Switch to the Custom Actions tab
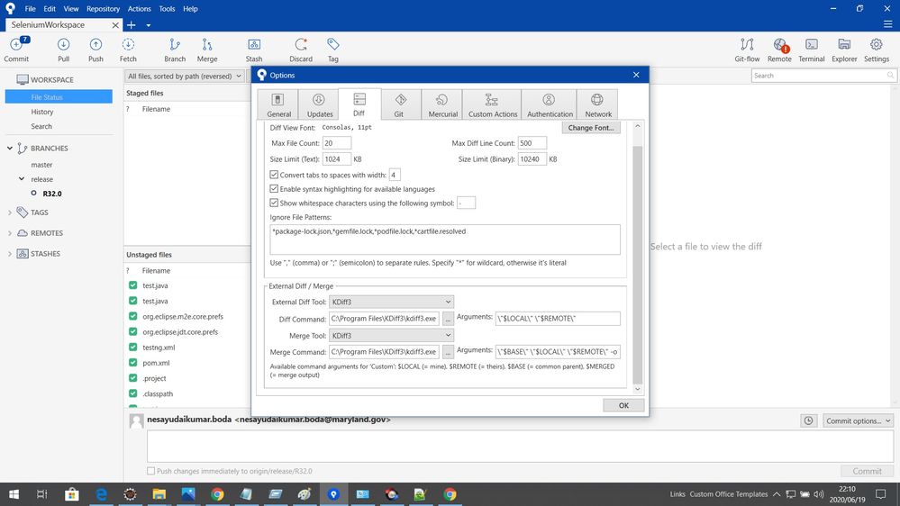This screenshot has width=900, height=506. click(492, 105)
